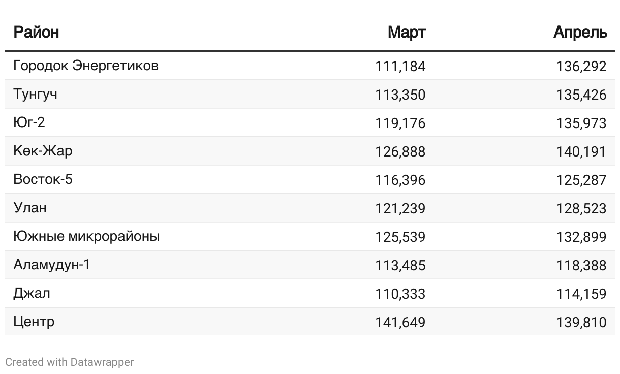Select the Центр row label
This screenshot has width=620, height=374.
[x=34, y=322]
